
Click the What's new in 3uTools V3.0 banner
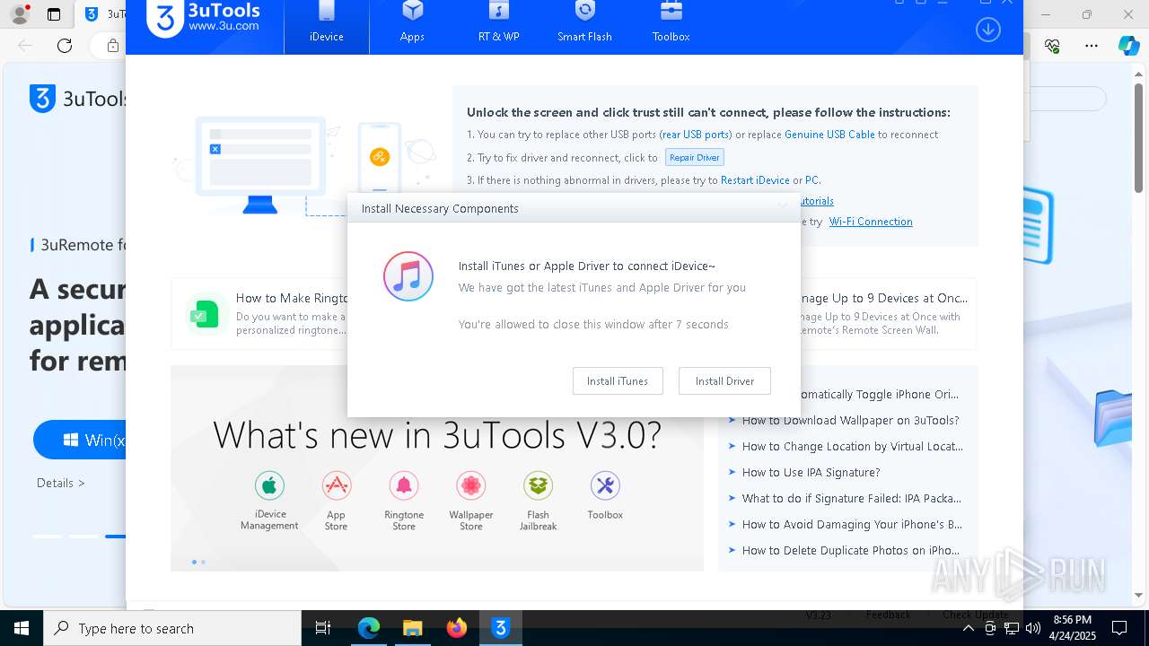[x=437, y=467]
